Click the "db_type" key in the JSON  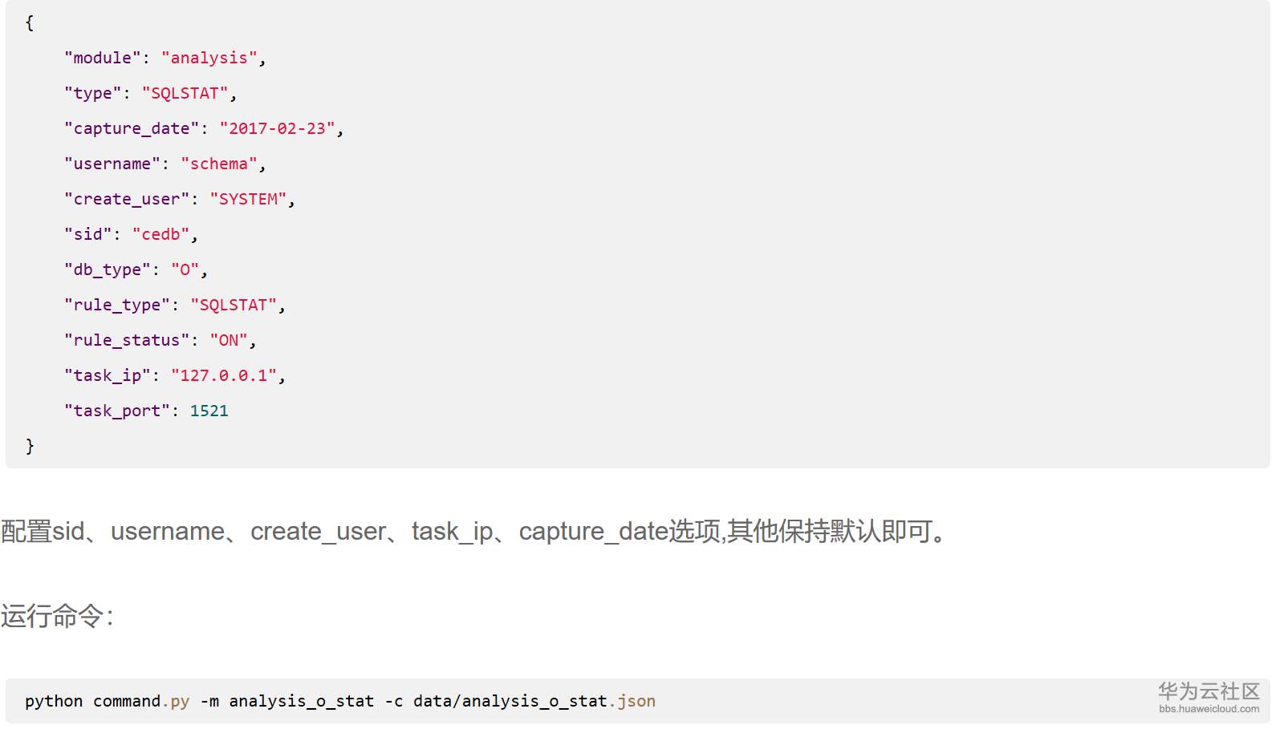pos(108,270)
